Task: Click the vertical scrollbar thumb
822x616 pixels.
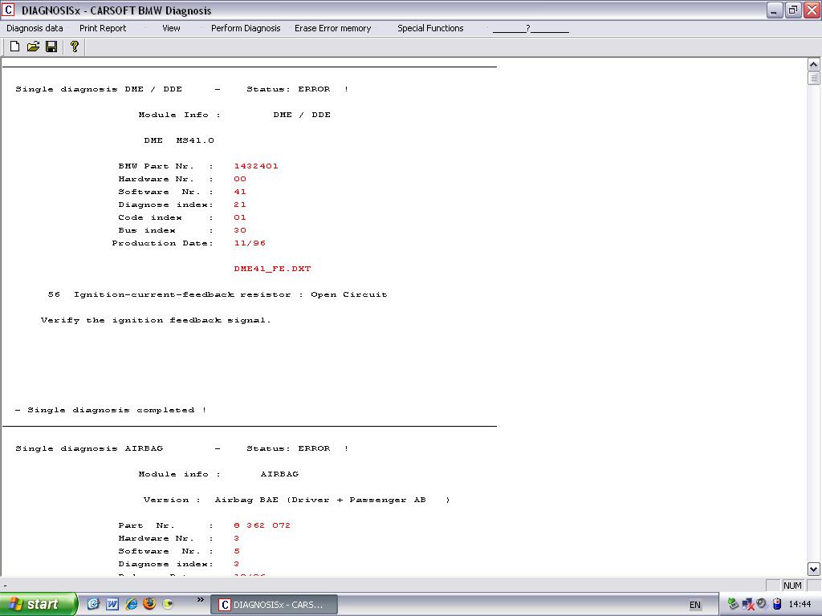Action: tap(813, 78)
